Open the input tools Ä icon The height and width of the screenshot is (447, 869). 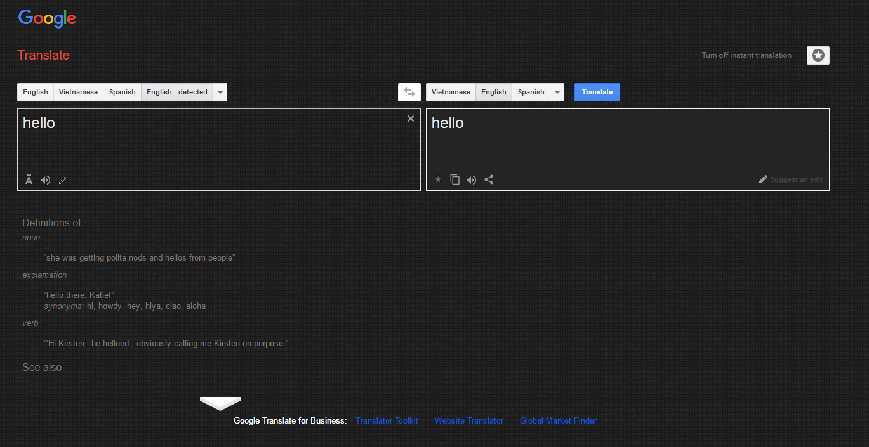click(x=29, y=180)
